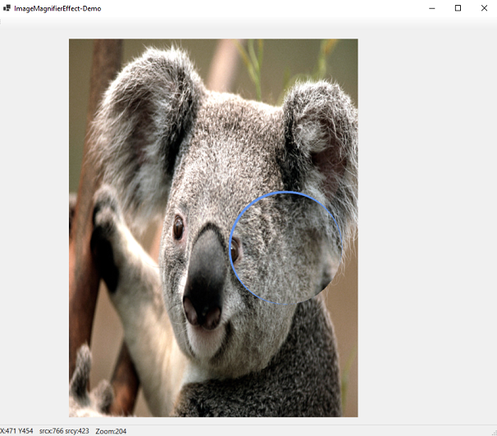Click the srcx:766 srcy:423 status entry
Image resolution: width=497 pixels, height=436 pixels.
coord(64,431)
